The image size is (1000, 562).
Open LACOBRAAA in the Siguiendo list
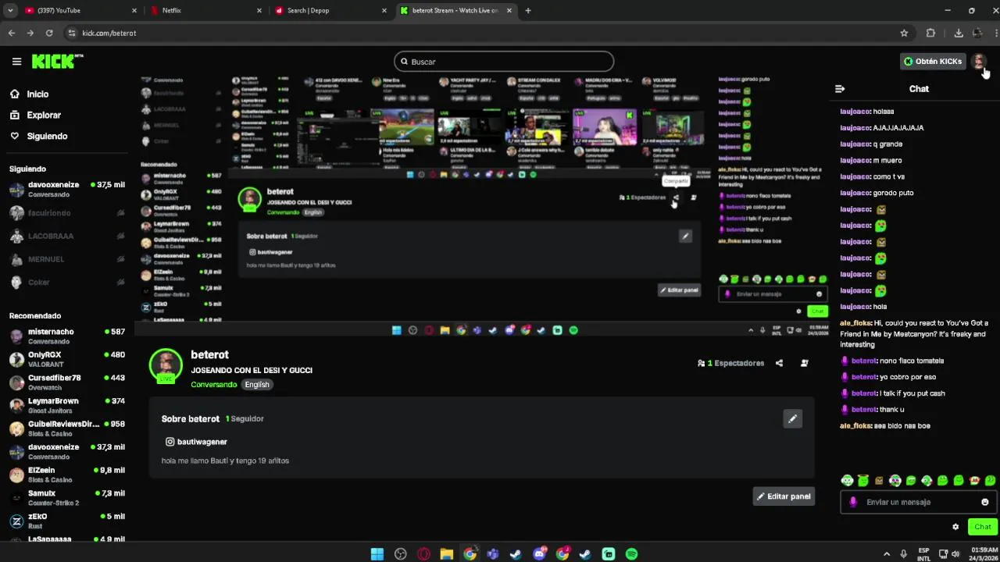(66, 236)
